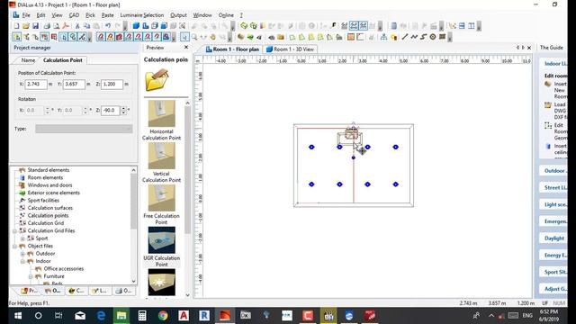The image size is (576, 324).
Task: Open the Luminaire Selection menu
Action: point(142,15)
